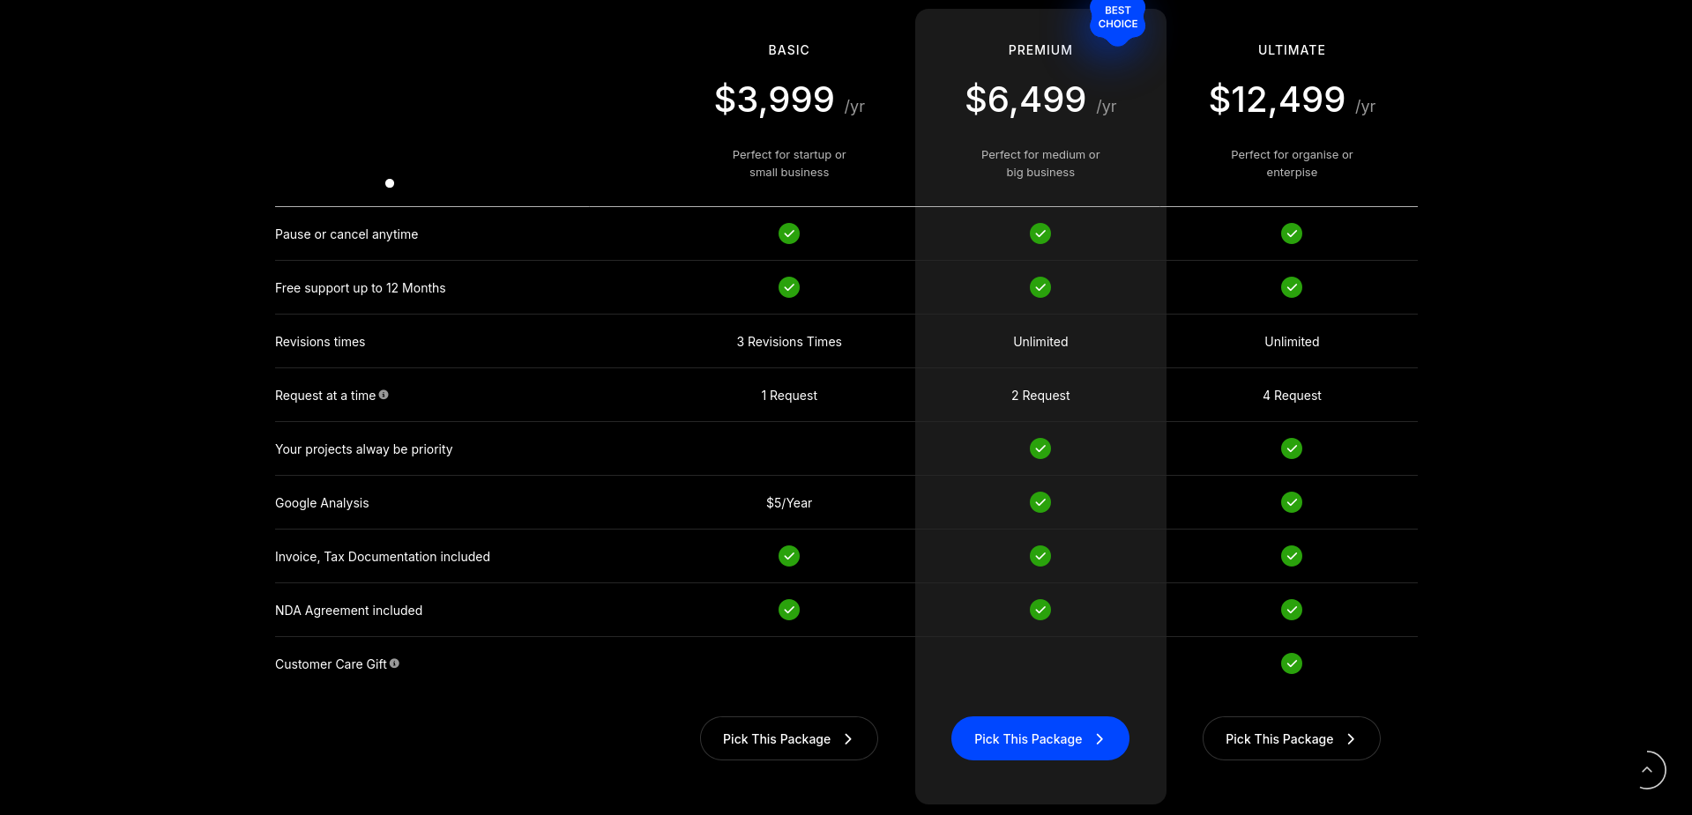
Task: Click 'Perfect for startup or small business' text
Action: tap(789, 163)
